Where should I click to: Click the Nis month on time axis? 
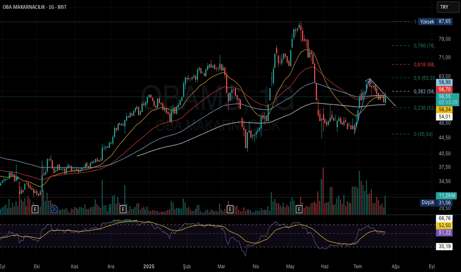coord(256,267)
